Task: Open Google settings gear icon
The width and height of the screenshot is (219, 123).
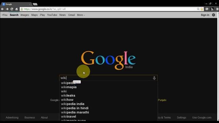Action: click(214, 15)
